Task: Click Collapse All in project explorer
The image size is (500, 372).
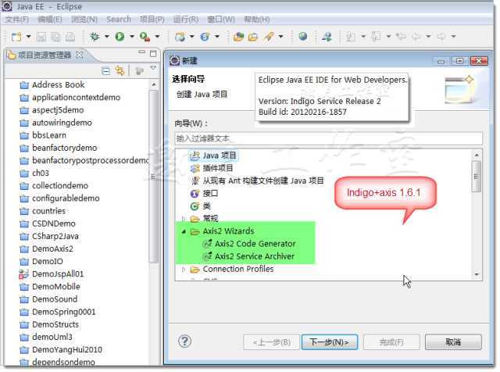Action: [x=105, y=71]
